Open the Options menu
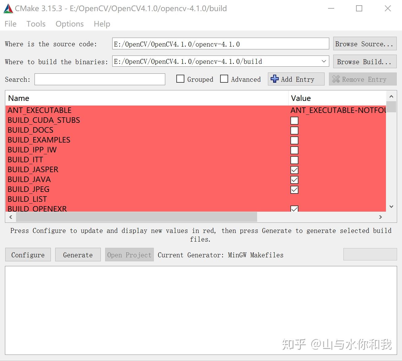 pos(69,24)
